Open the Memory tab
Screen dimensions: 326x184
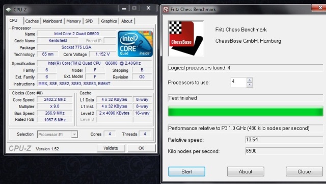pyautogui.click(x=73, y=21)
